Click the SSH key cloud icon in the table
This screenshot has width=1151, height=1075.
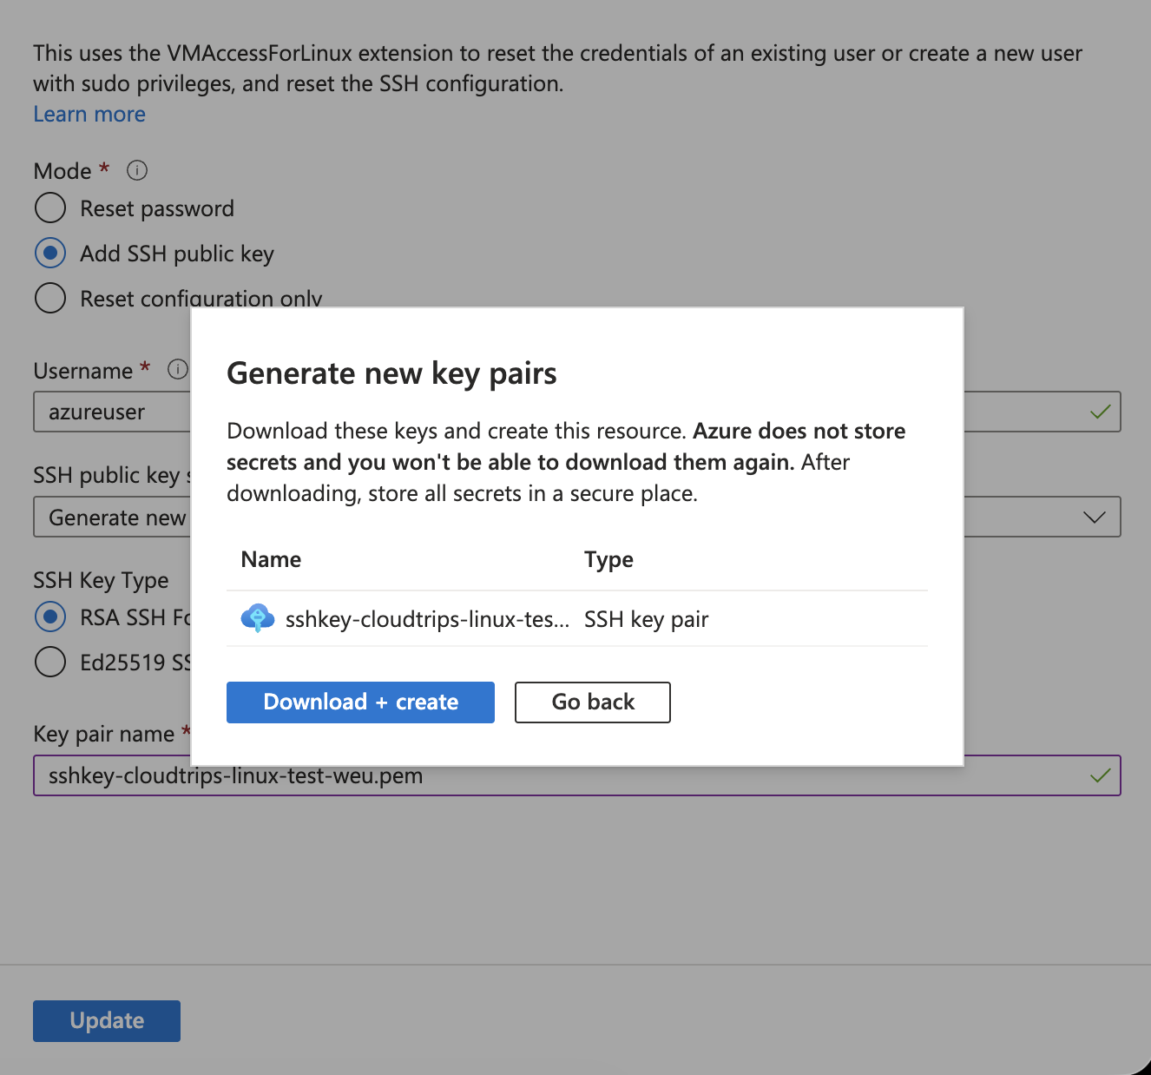coord(258,618)
